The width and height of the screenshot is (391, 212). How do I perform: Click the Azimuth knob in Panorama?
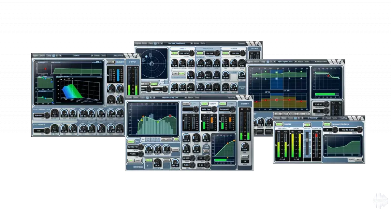point(175,62)
